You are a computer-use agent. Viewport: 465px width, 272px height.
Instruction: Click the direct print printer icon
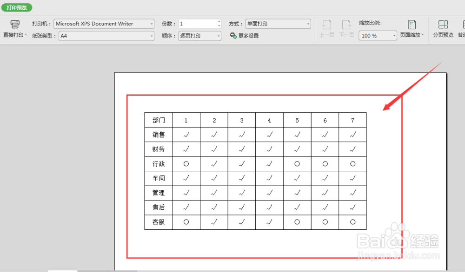pos(15,24)
